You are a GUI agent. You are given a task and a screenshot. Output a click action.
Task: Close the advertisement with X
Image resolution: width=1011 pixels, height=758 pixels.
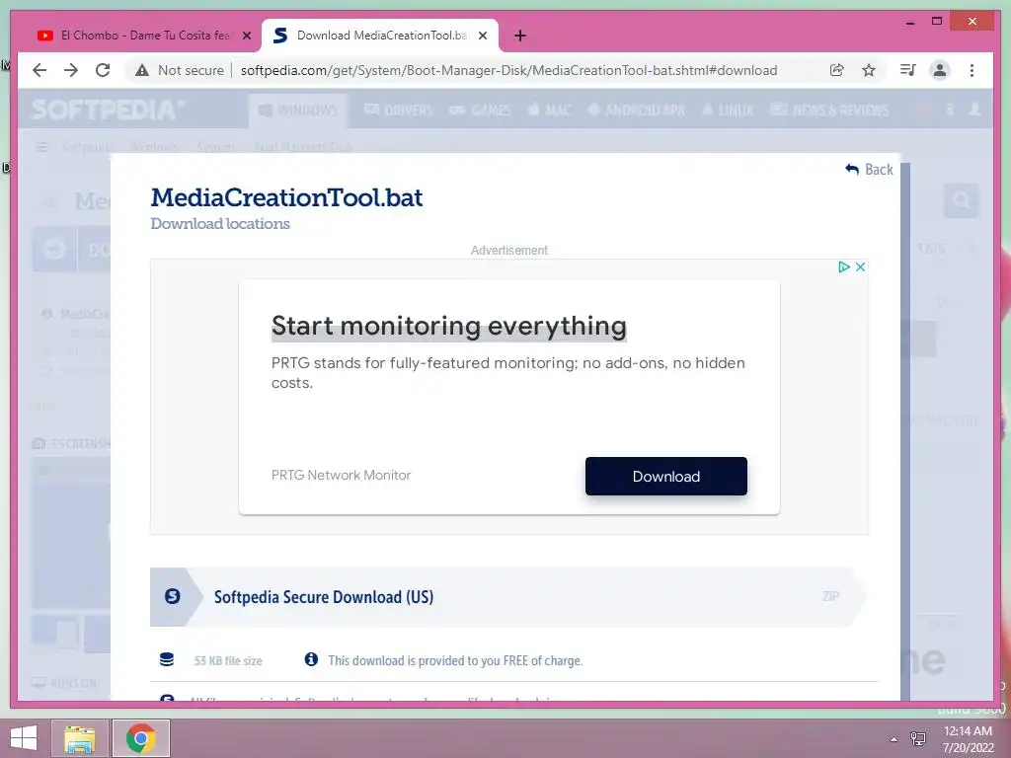coord(860,266)
